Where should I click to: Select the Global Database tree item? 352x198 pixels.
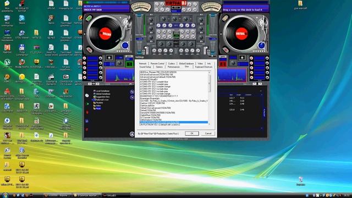point(102,94)
